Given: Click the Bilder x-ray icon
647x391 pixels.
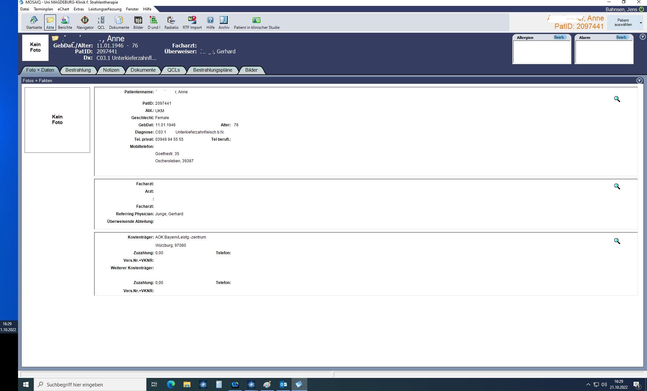Looking at the screenshot, I should point(138,22).
